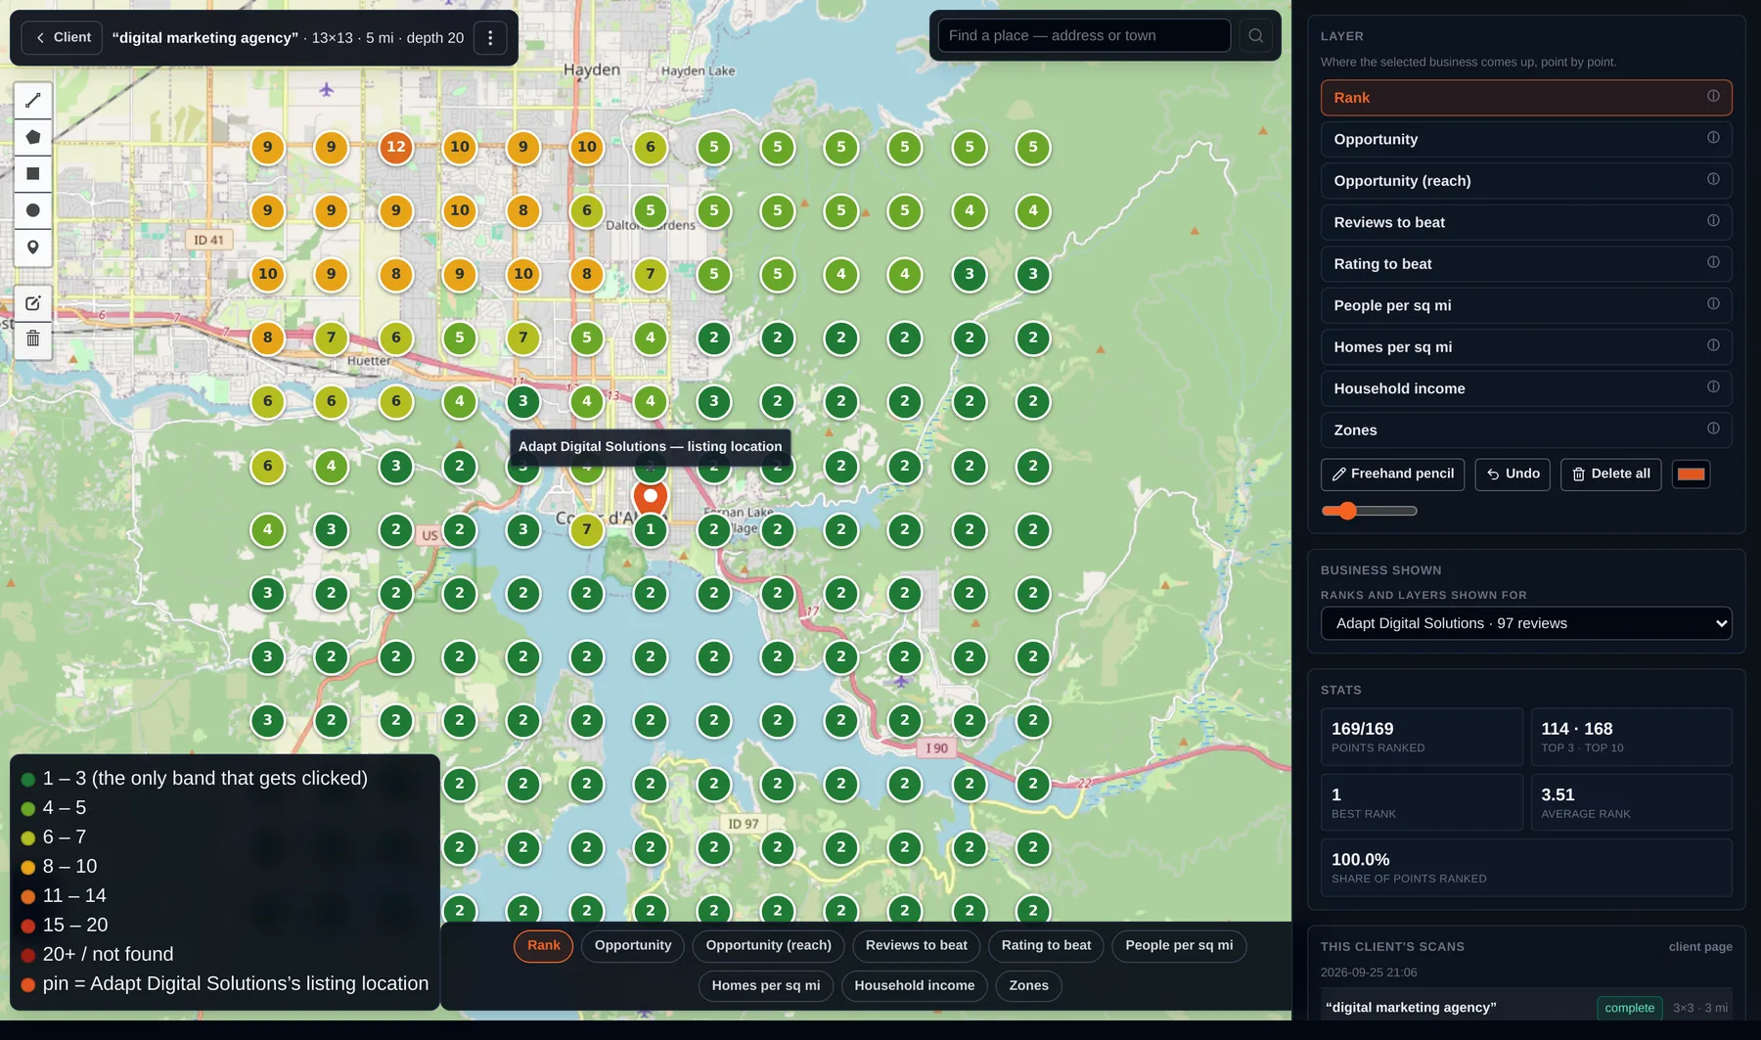Select Opportunity (reach) layer in sidebar
Image resolution: width=1761 pixels, height=1040 pixels.
click(x=1526, y=181)
